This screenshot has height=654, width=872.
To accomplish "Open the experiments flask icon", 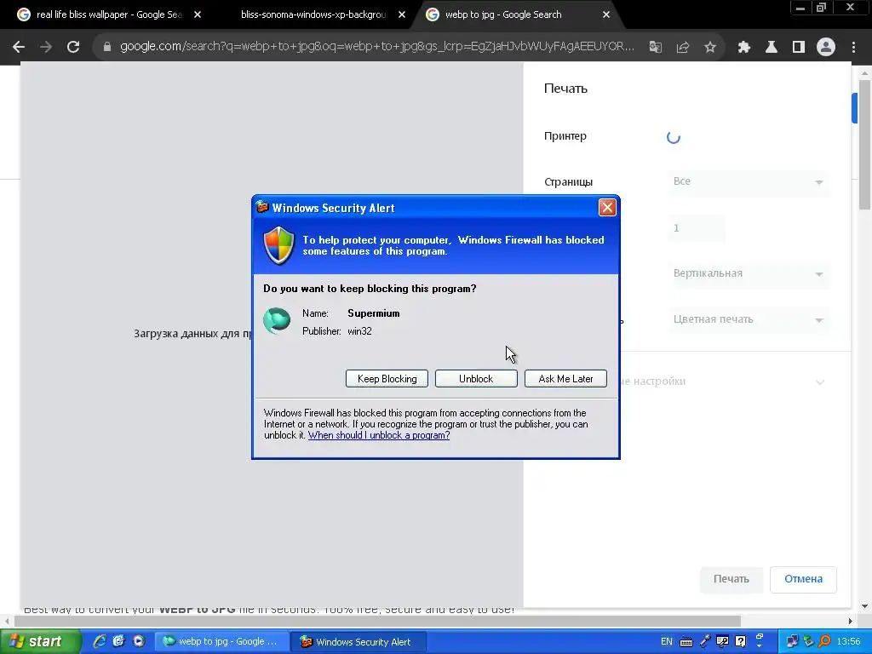I will click(x=772, y=48).
